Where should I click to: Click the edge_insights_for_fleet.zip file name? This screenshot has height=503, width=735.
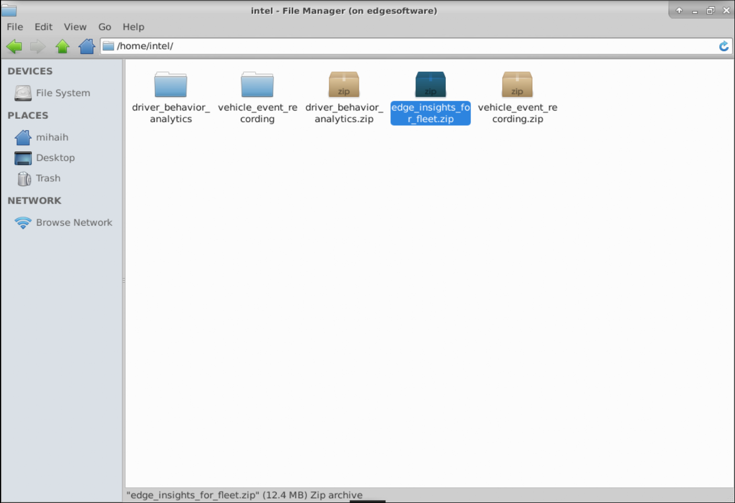(x=431, y=113)
